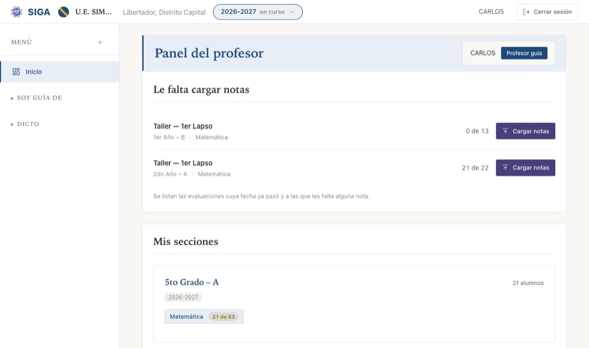The height and width of the screenshot is (348, 589).
Task: Click the Matemática 21 de 63 subject chip
Action: [x=204, y=316]
